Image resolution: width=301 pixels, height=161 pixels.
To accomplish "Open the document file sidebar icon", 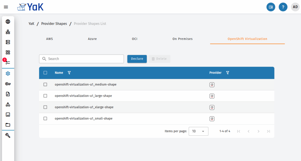I will (8, 94).
